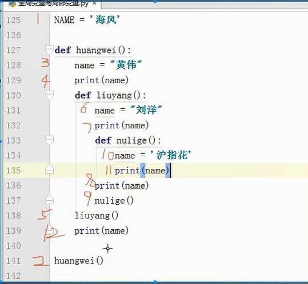Place cursor on NAME variable assignment
The image size is (308, 284).
(x=64, y=20)
